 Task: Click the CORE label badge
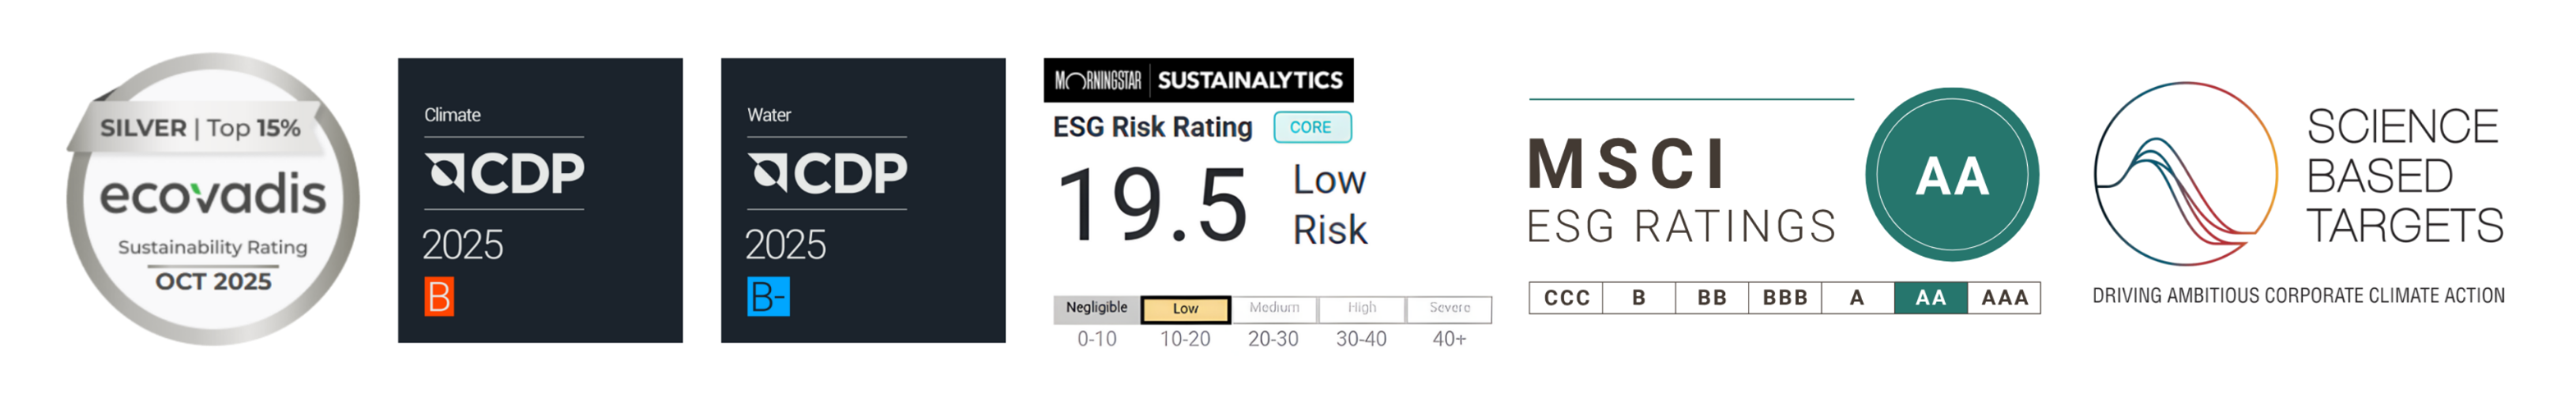pyautogui.click(x=1311, y=127)
